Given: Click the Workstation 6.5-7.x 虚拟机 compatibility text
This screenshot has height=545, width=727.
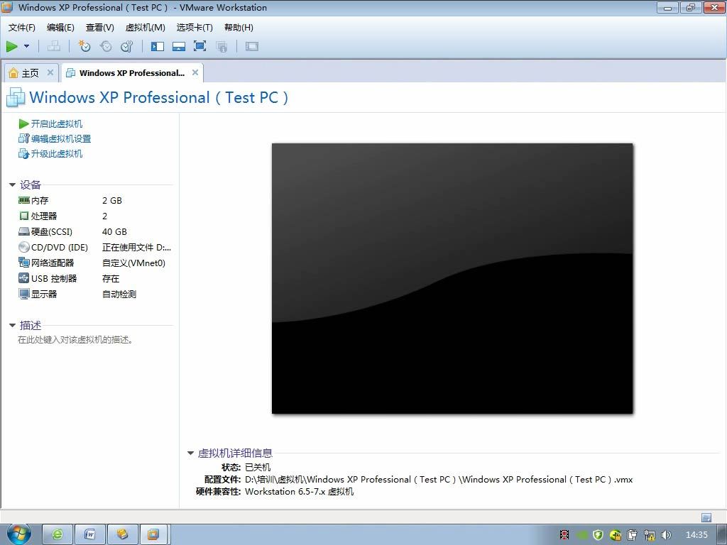Looking at the screenshot, I should (x=300, y=492).
